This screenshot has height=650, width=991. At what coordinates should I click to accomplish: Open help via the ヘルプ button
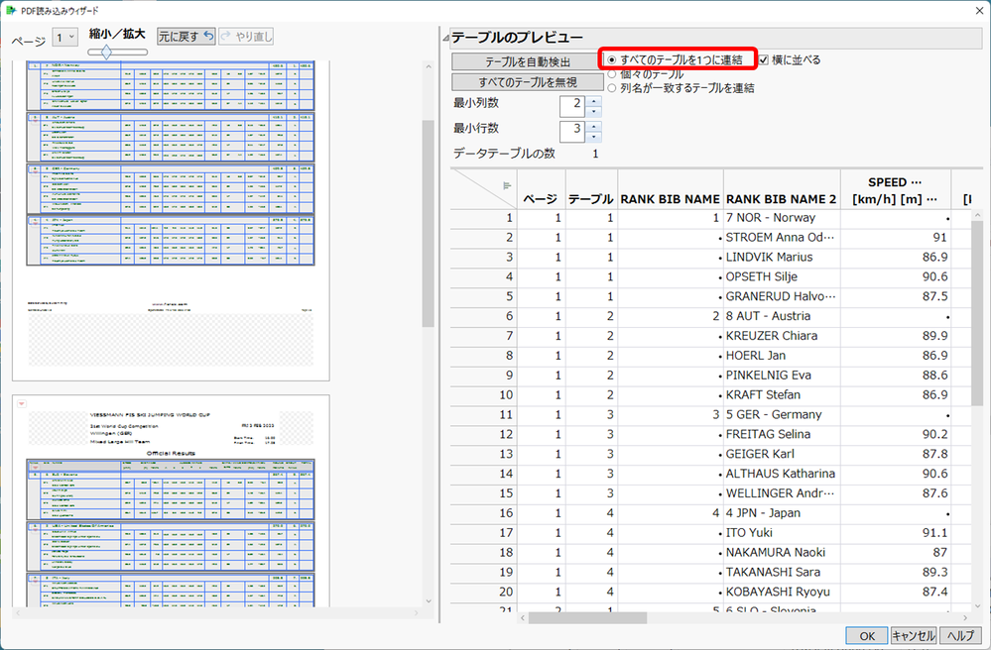960,635
